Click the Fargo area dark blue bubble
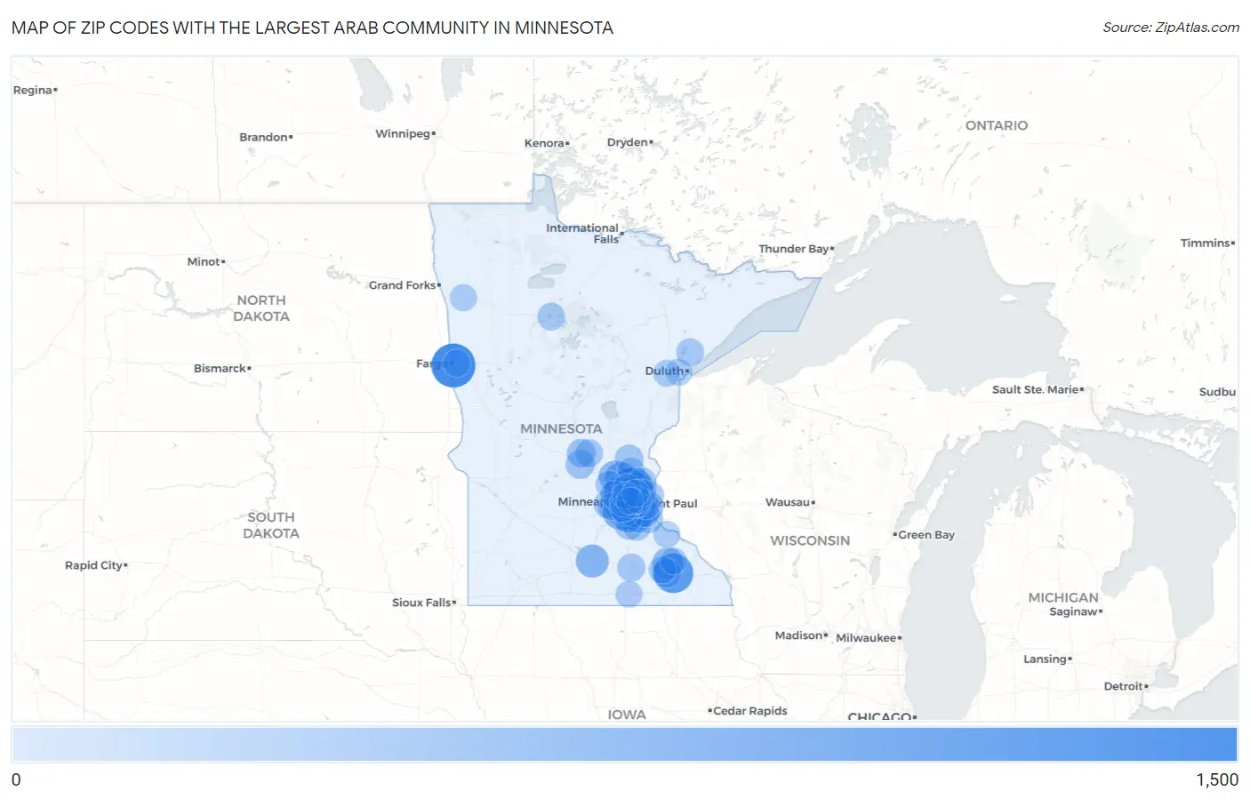 click(x=453, y=364)
